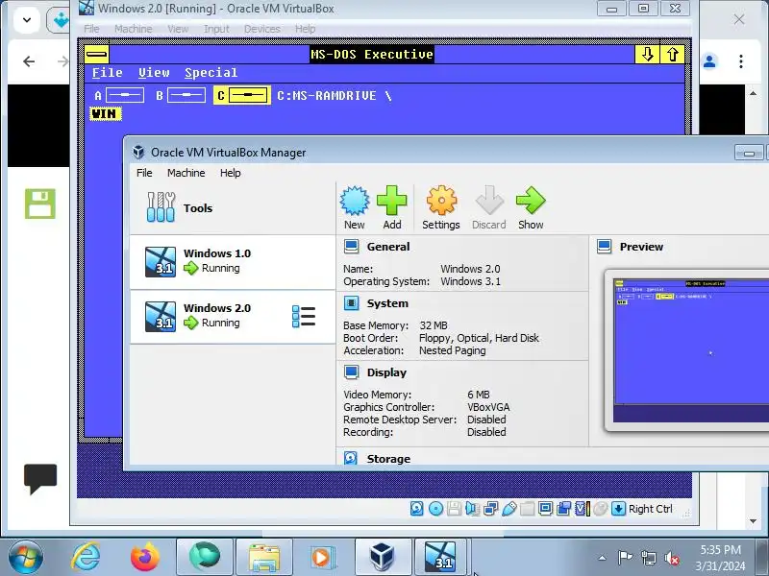769x576 pixels.
Task: Open VirtualBox Manager from the Windows taskbar
Action: [x=382, y=558]
